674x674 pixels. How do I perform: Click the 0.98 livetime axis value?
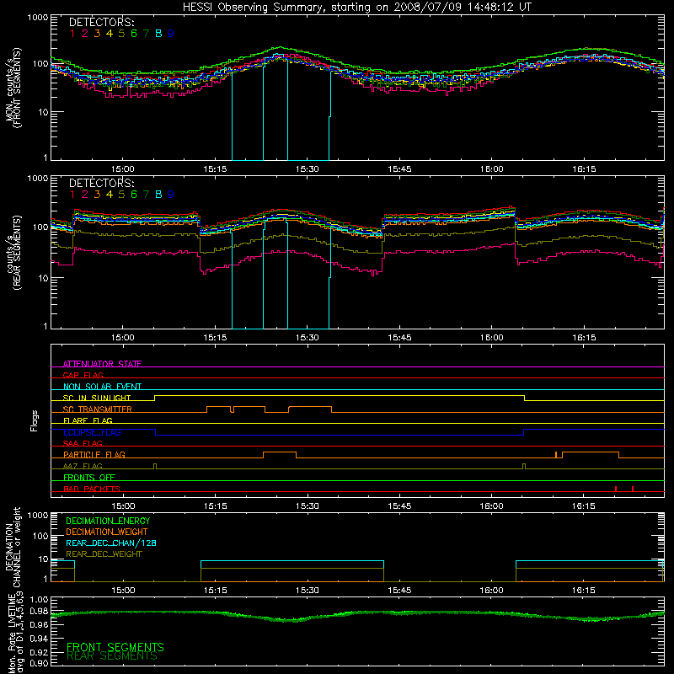pos(39,611)
